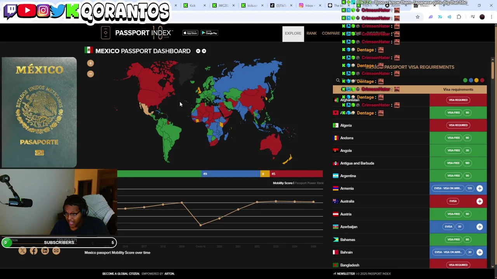Screen dimensions: 497x279
Task: Share dashboard on Facebook
Action: pos(34,251)
